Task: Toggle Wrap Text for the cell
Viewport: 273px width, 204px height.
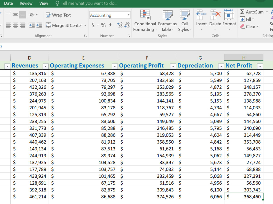Action: coord(58,15)
